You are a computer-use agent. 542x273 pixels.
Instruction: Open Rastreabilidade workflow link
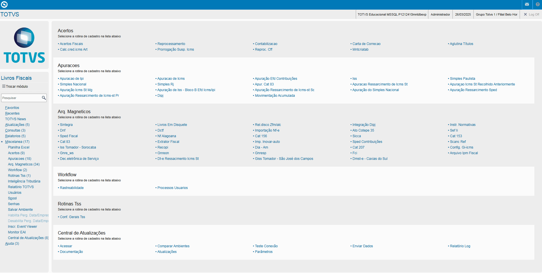coord(72,188)
